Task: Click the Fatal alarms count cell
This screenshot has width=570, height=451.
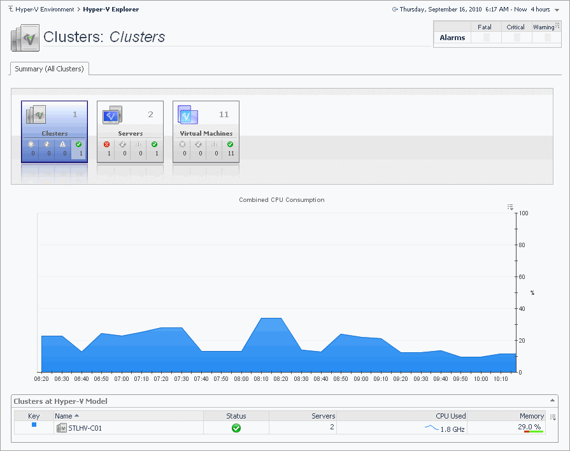Action: coord(486,38)
